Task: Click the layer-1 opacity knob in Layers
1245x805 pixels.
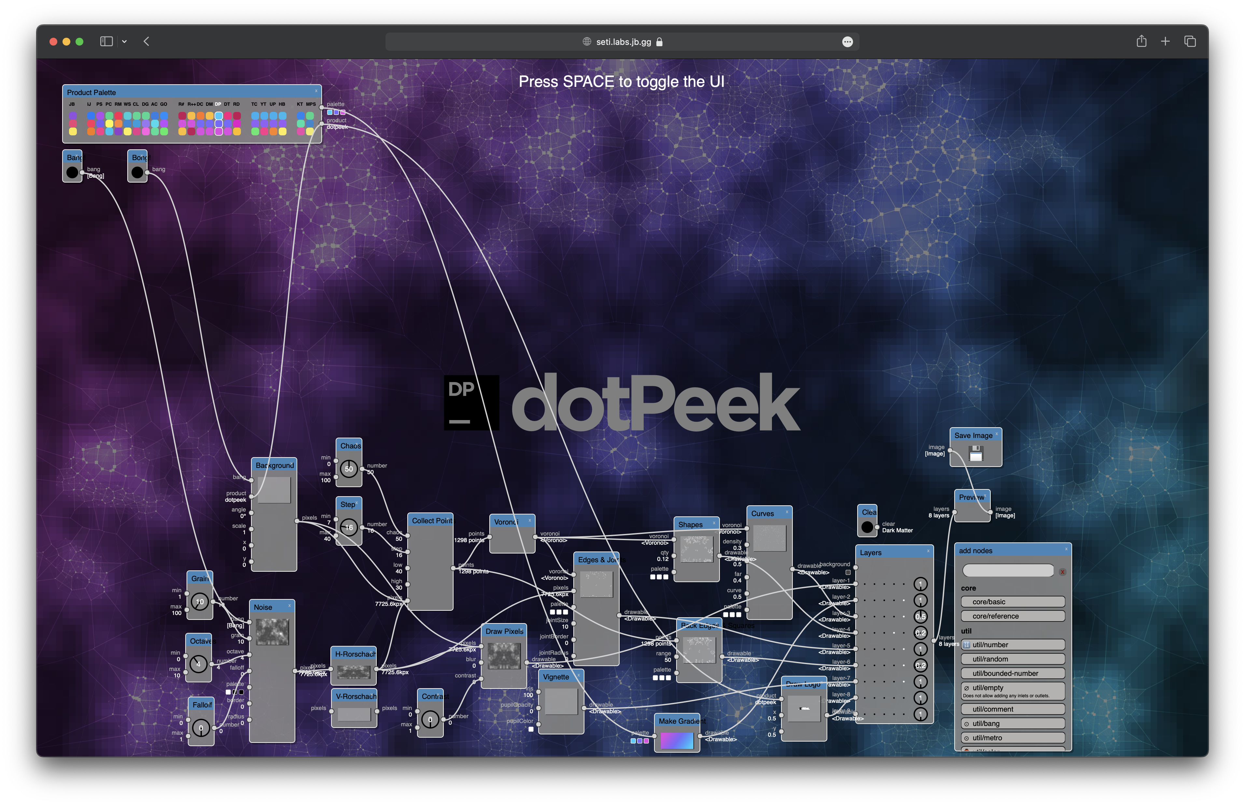Action: (x=920, y=584)
